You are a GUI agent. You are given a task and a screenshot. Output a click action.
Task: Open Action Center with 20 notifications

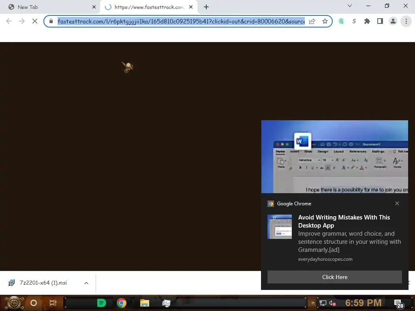(399, 303)
